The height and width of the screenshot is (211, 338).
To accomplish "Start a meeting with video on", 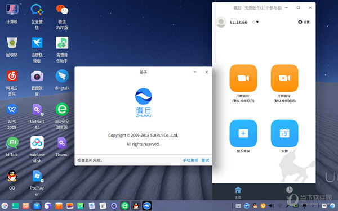I will coord(243,78).
